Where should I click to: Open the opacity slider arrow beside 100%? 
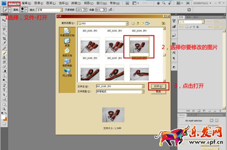click(x=85, y=10)
